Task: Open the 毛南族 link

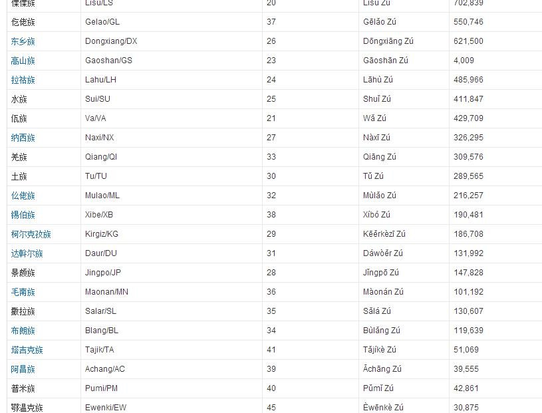Action: 23,292
